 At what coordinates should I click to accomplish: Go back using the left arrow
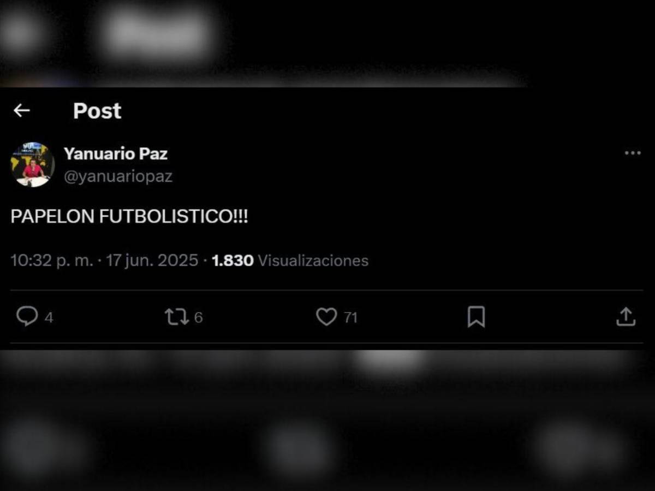click(x=21, y=111)
